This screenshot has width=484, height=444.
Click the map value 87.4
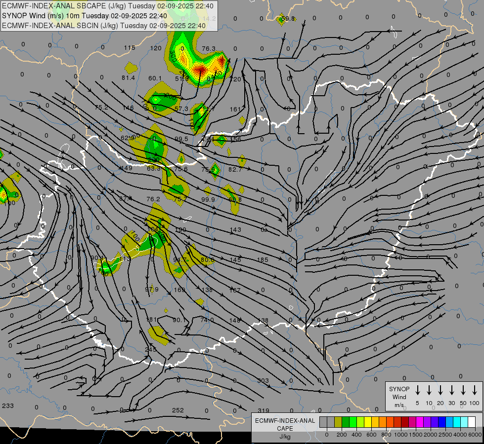[126, 199]
